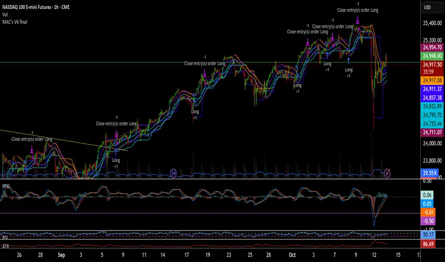
Task: Select the magenta close-order arrow near Oct 9
Action: 358,20
